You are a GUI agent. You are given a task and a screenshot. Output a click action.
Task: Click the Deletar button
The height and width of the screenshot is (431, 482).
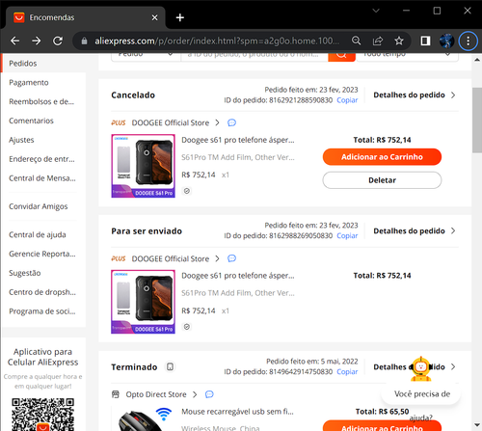pos(382,180)
